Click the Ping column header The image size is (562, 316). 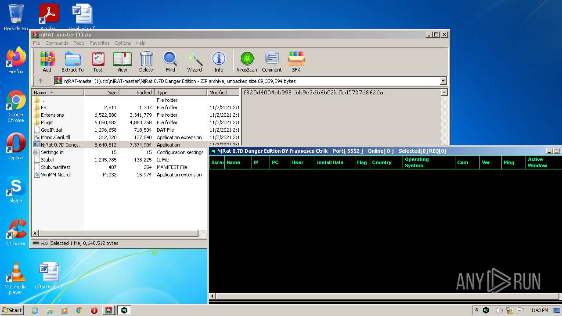click(x=514, y=162)
